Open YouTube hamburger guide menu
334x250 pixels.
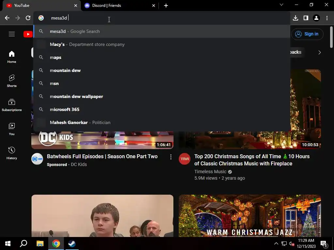click(12, 34)
